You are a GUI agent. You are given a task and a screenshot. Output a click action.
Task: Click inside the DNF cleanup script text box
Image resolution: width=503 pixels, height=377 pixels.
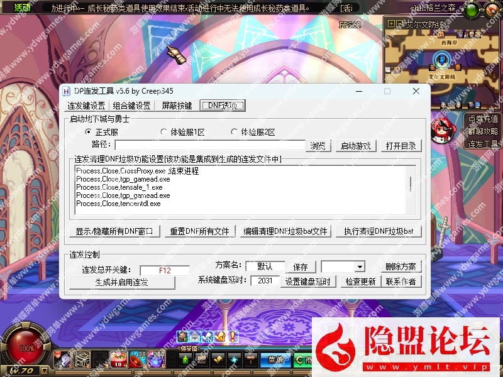click(241, 190)
